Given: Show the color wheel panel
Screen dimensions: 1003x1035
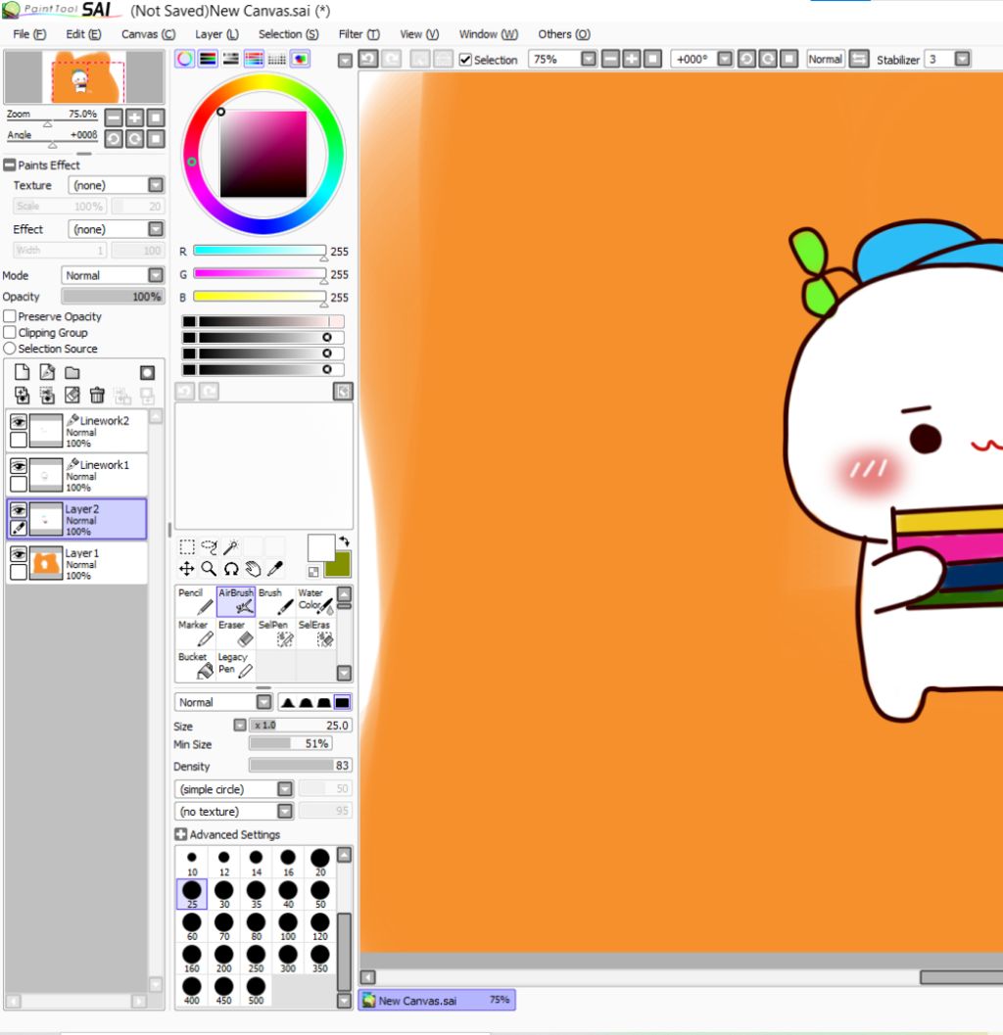Looking at the screenshot, I should coord(185,59).
